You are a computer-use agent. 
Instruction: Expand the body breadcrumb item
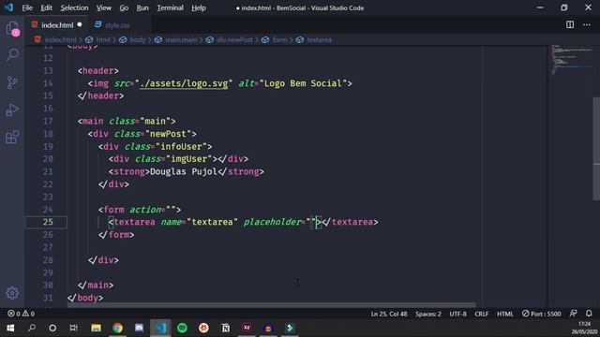(138, 39)
